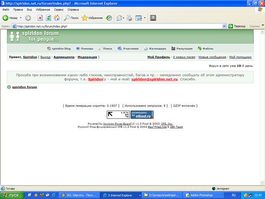Image resolution: width=265 pixels, height=199 pixels.
Task: Open the Файл menu
Action: pos(6,10)
